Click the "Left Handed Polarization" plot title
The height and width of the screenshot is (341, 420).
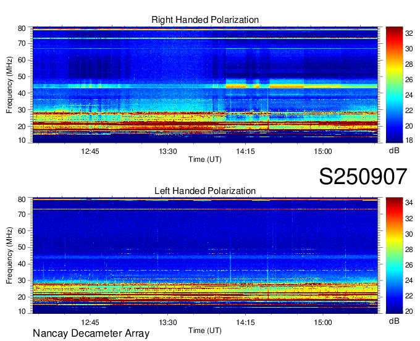(x=205, y=191)
